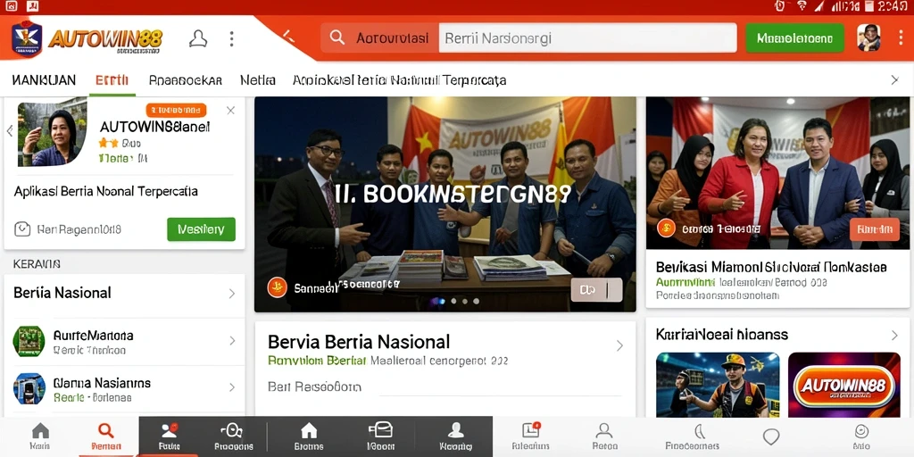Click the first notification icon in status bar
Screen dimensions: 914x457
[11, 6]
